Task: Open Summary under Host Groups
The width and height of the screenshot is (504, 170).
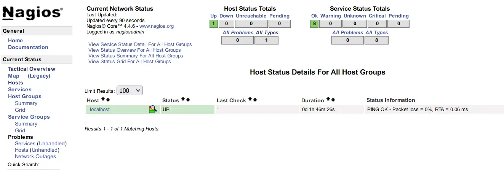Action: [26, 103]
